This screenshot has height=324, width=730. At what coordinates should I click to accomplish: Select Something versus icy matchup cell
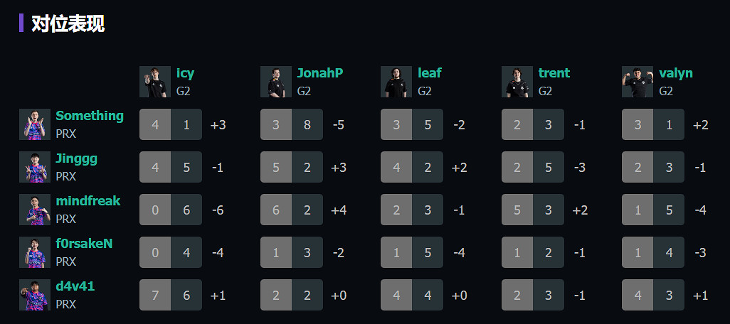(171, 124)
